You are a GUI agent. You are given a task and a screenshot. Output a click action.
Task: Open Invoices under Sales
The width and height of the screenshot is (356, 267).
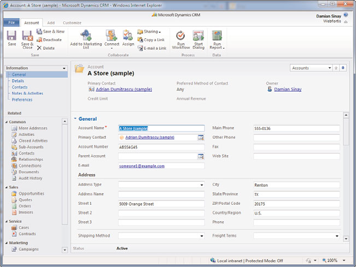(x=22, y=212)
